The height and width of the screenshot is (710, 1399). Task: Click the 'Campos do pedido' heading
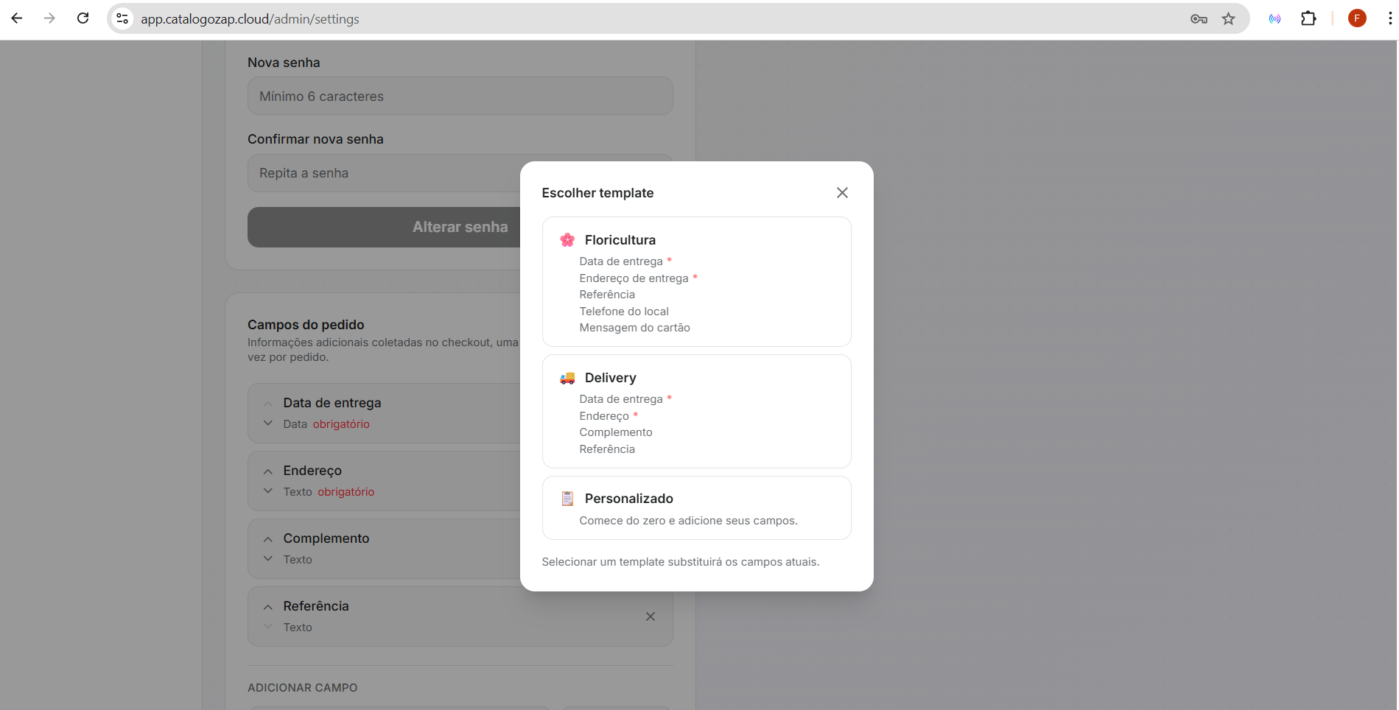[x=306, y=325]
